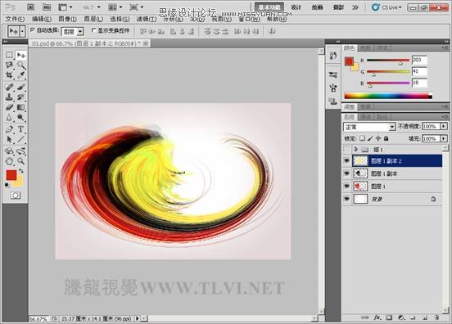
Task: Select the Eyedropper tool
Action: 20,75
